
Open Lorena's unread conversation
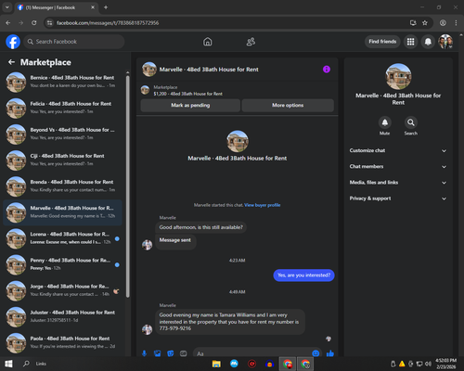[62, 238]
